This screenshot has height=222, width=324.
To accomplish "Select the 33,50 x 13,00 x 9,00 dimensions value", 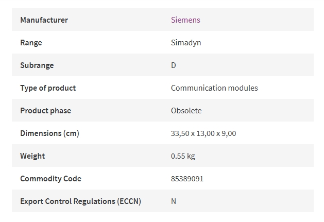I will [203, 133].
